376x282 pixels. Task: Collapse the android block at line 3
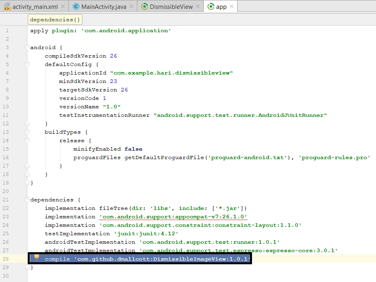27,47
